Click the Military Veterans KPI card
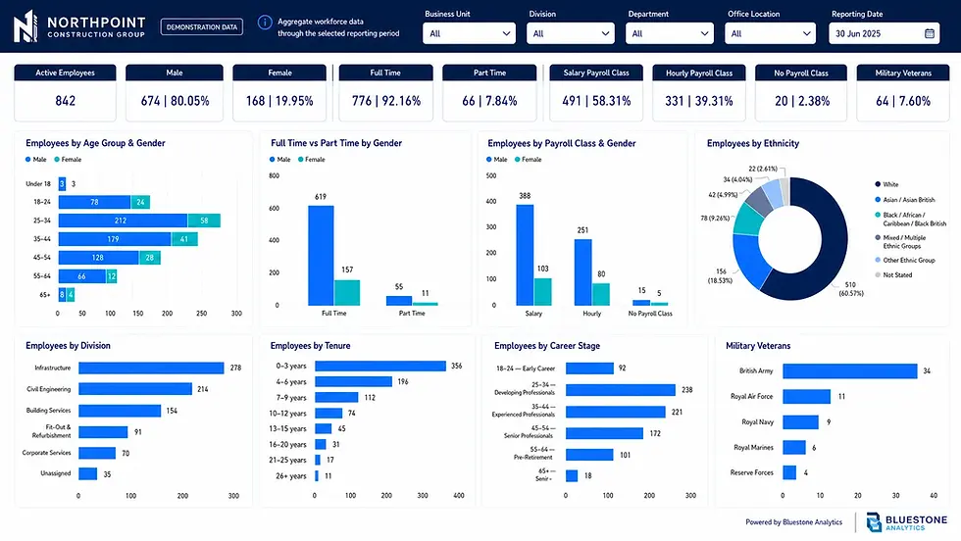The width and height of the screenshot is (961, 541). click(903, 92)
